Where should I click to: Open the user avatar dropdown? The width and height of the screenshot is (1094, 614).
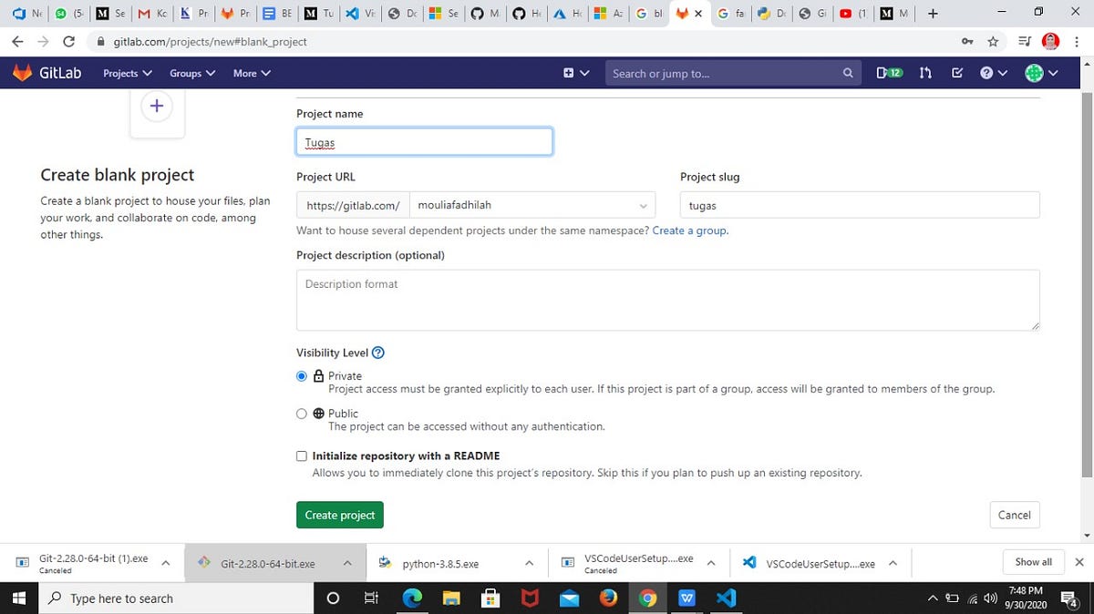[1035, 73]
